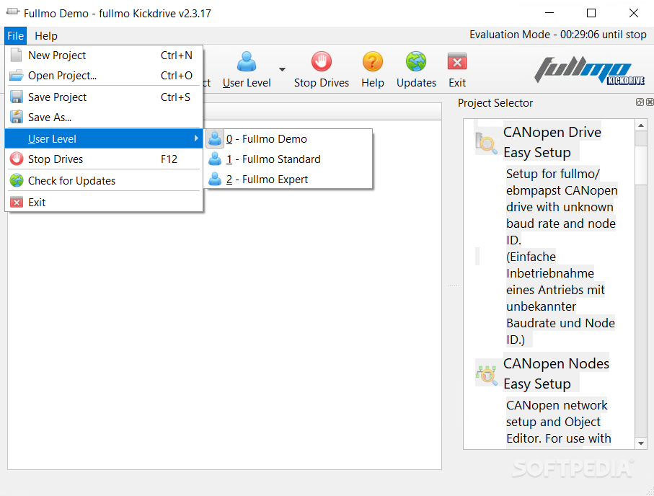Click the Stop Drives toolbar label
Image resolution: width=654 pixels, height=496 pixels.
click(x=321, y=83)
